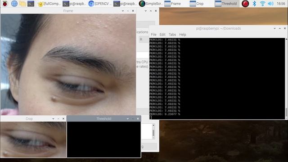Screen dimensions: 288x162
Task: Close the pi@raspberrypi terminal window
Action: click(285, 28)
